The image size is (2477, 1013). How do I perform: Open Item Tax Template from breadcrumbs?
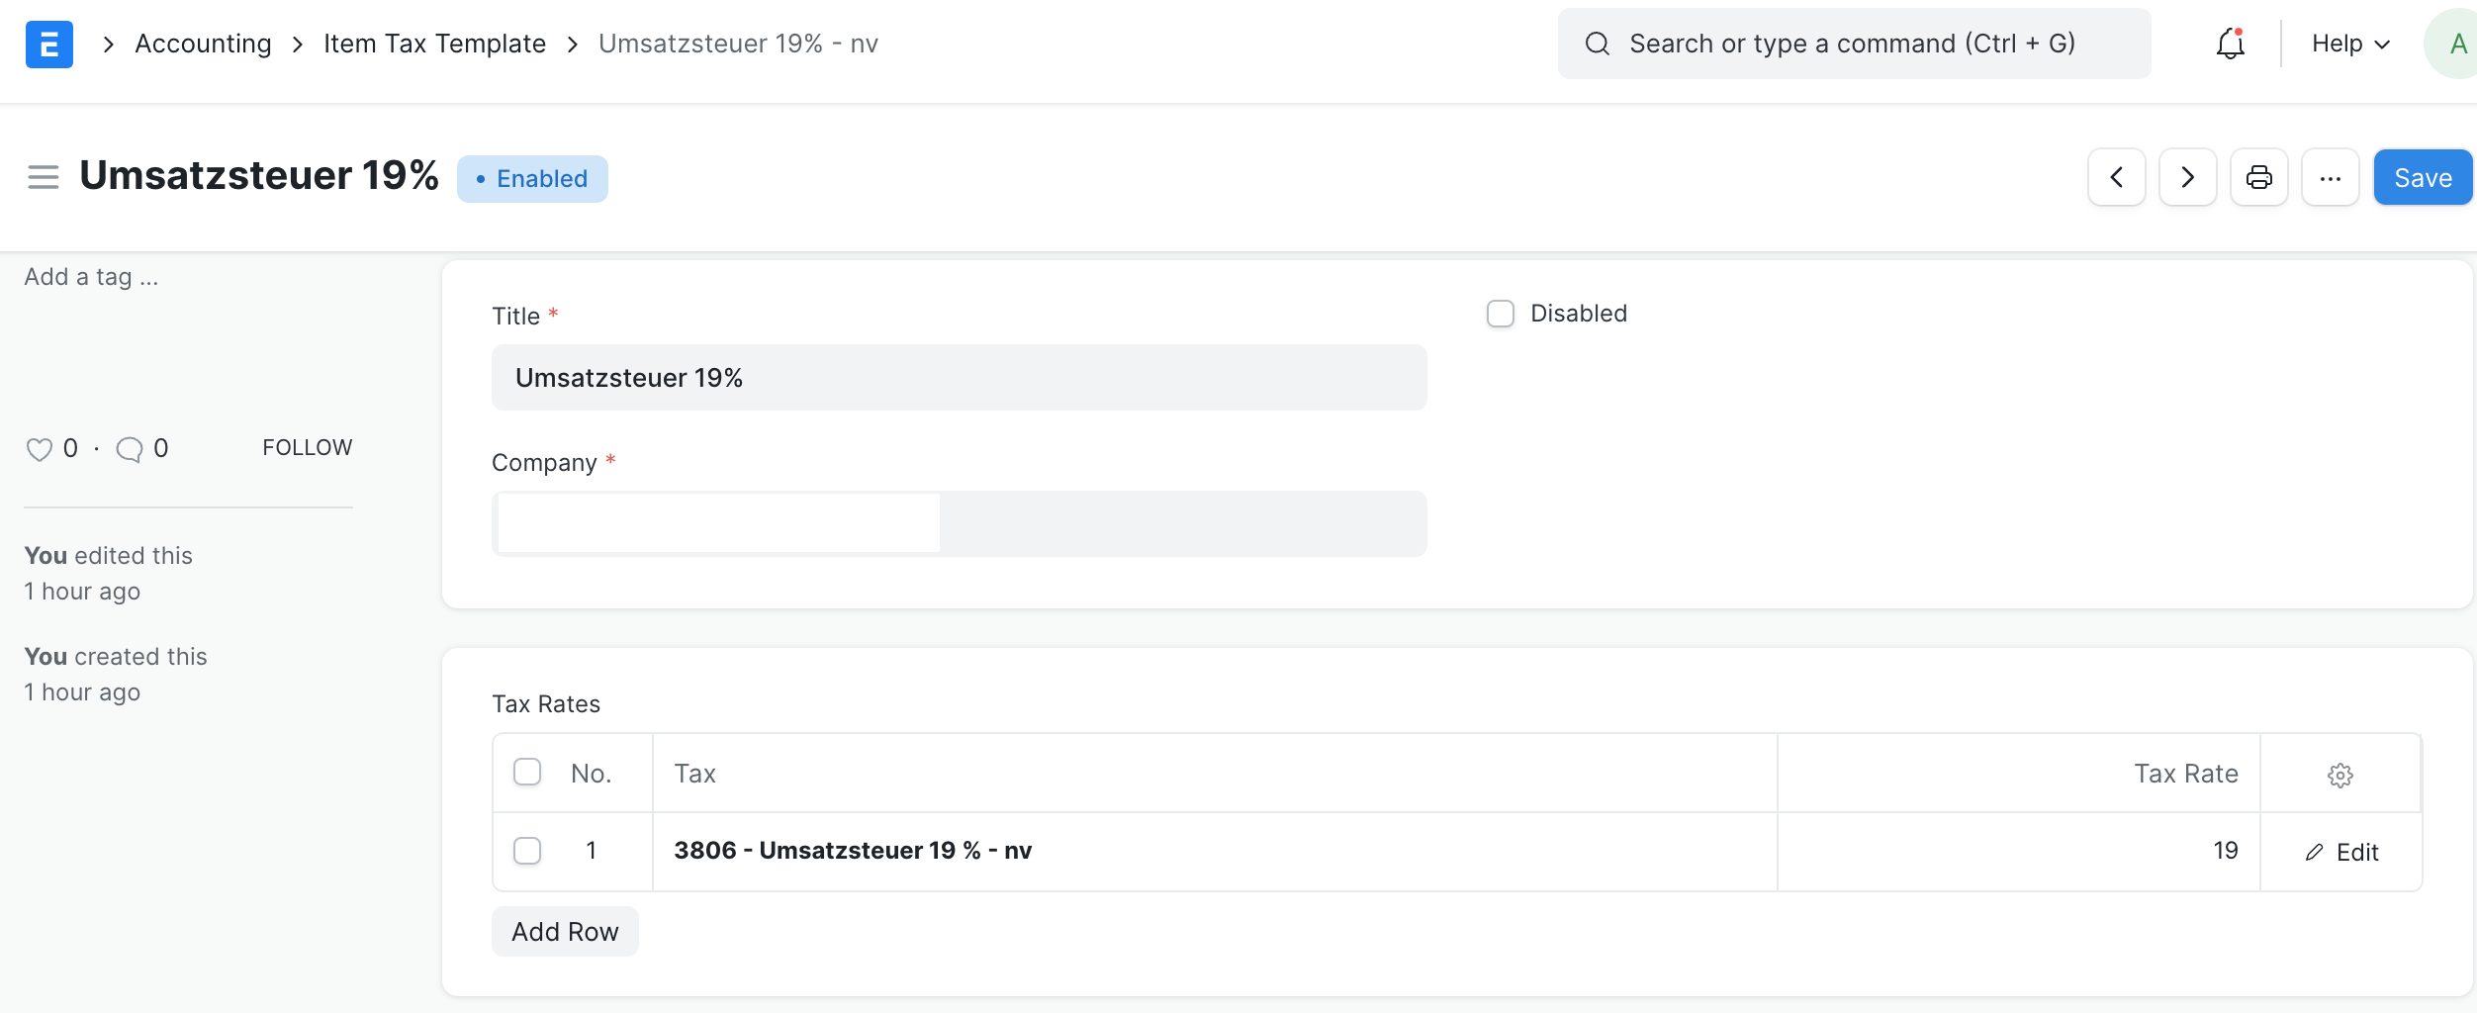tap(435, 44)
